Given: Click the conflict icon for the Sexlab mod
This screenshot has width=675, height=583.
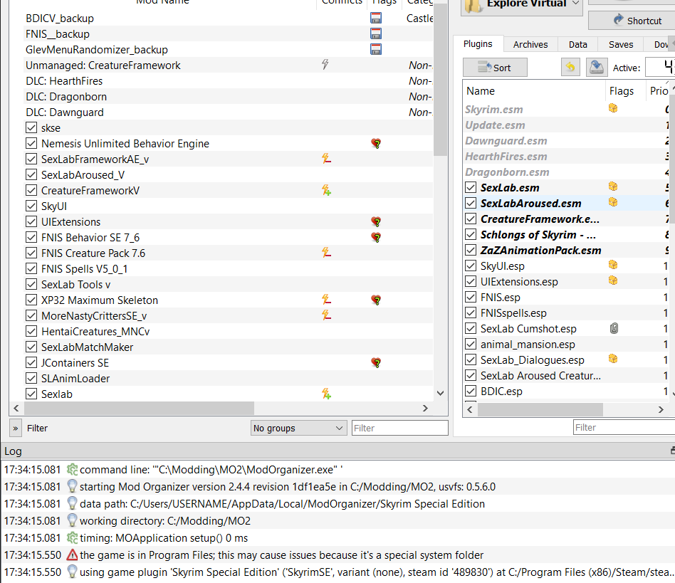Looking at the screenshot, I should (x=326, y=394).
